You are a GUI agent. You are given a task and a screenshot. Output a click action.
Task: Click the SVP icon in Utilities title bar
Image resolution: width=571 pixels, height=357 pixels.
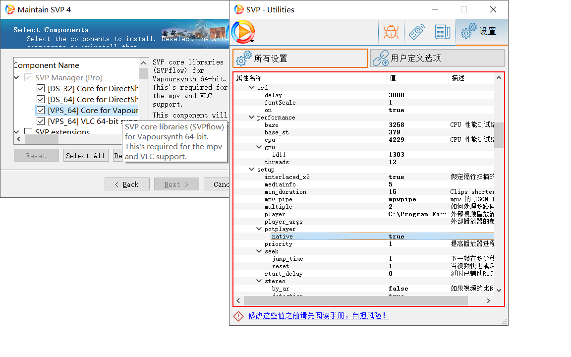click(x=238, y=9)
